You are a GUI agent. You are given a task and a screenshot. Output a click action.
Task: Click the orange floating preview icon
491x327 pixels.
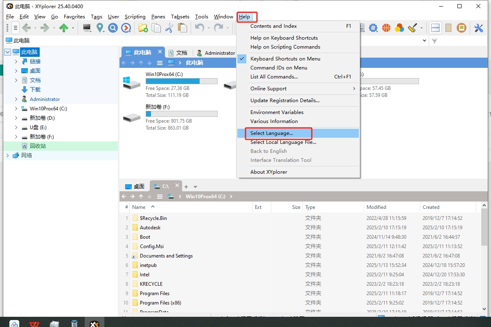pyautogui.click(x=462, y=28)
